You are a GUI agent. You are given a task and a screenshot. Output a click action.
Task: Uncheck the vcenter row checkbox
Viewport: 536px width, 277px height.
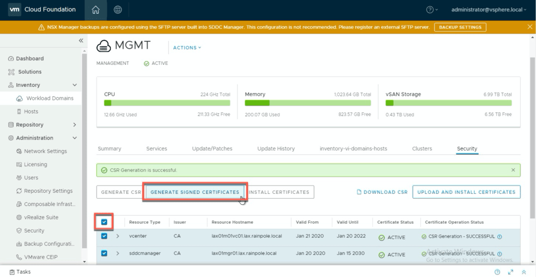click(x=104, y=236)
